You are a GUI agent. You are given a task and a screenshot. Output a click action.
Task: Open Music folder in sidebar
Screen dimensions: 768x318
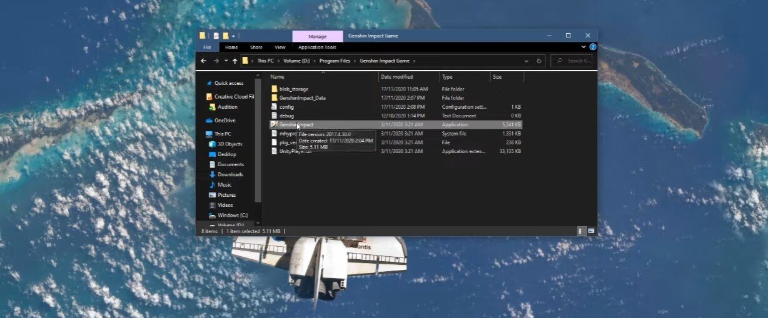click(x=224, y=185)
